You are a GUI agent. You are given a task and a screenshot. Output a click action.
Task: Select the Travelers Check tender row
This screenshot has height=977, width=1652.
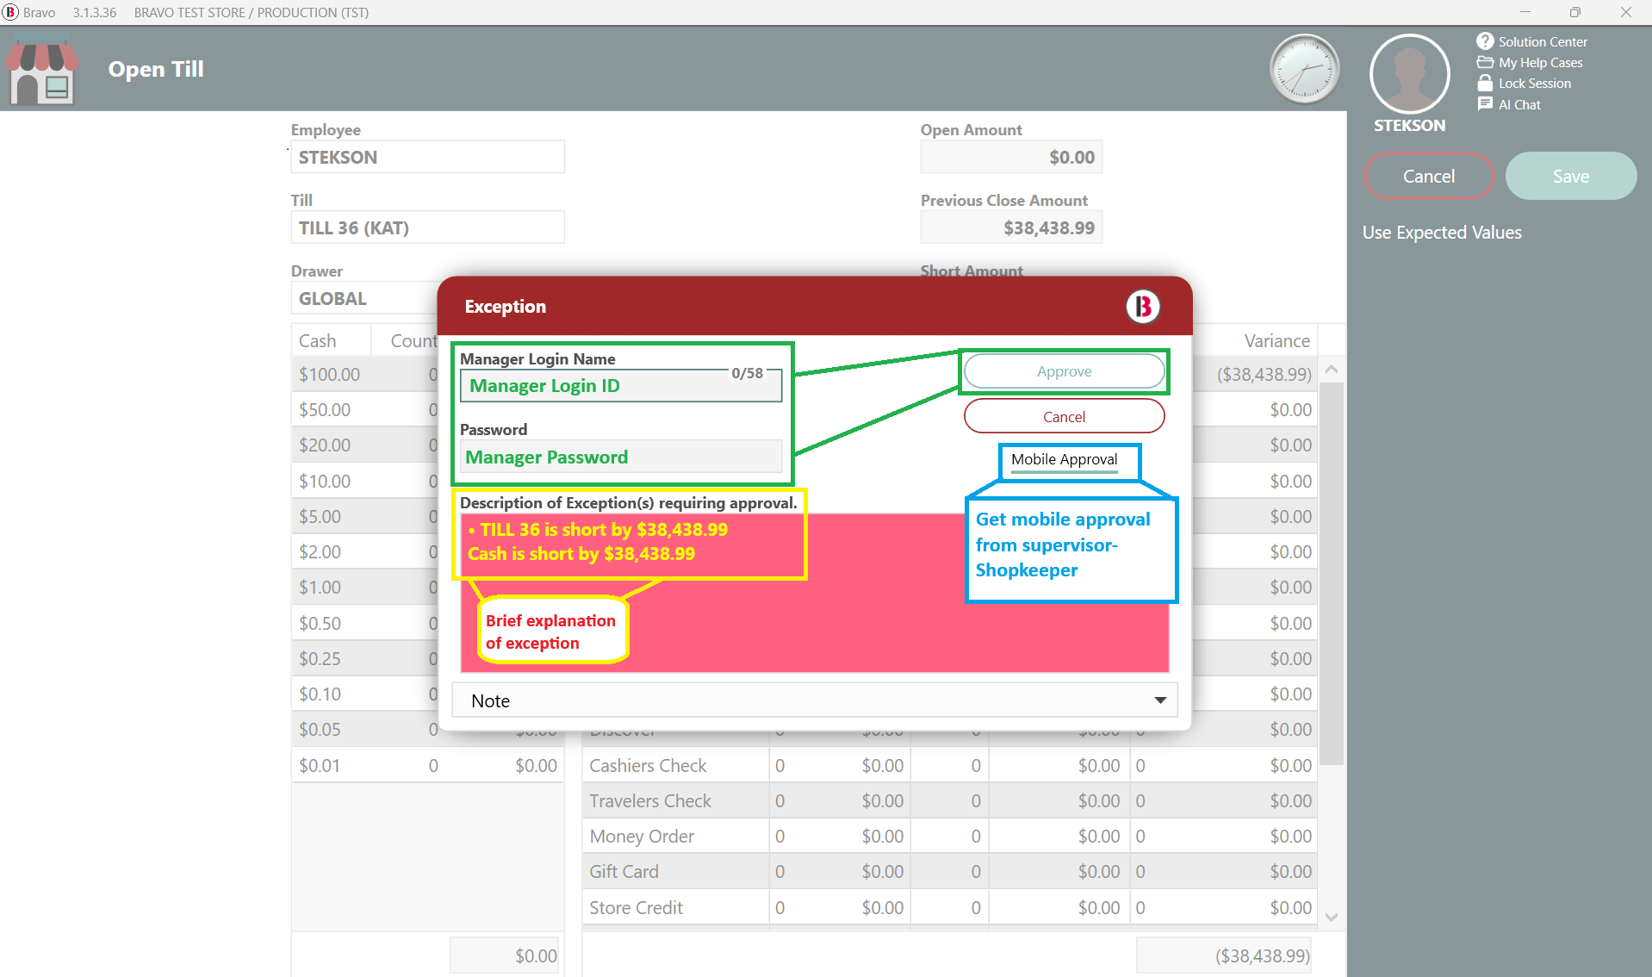point(950,800)
